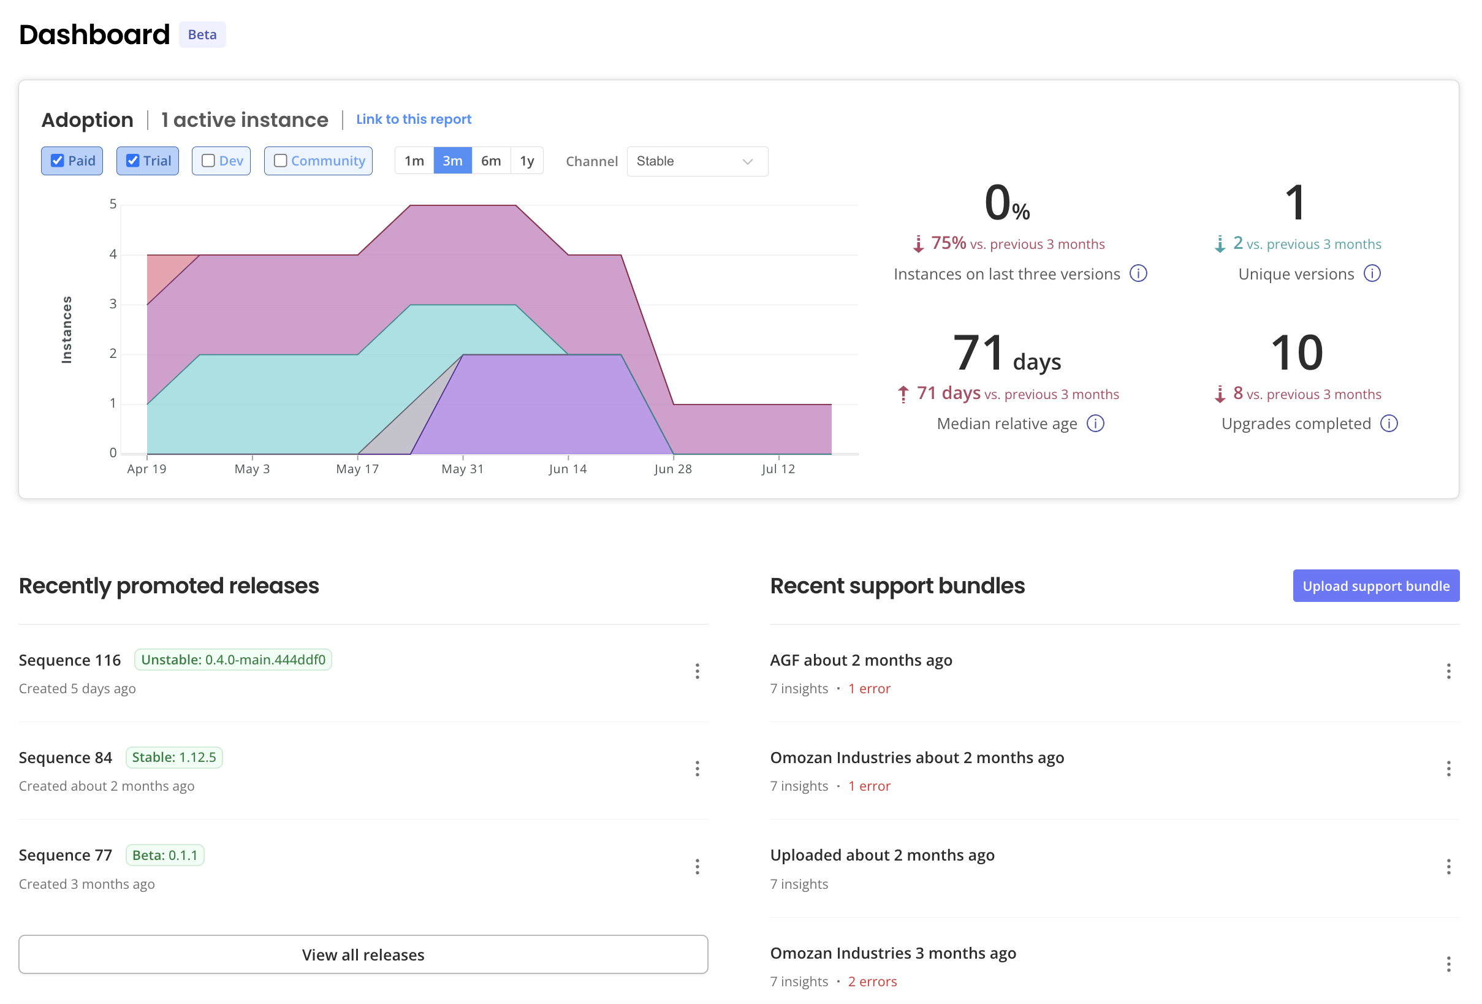Open the info tooltip for Unique versions
The image size is (1482, 1004).
tap(1373, 273)
